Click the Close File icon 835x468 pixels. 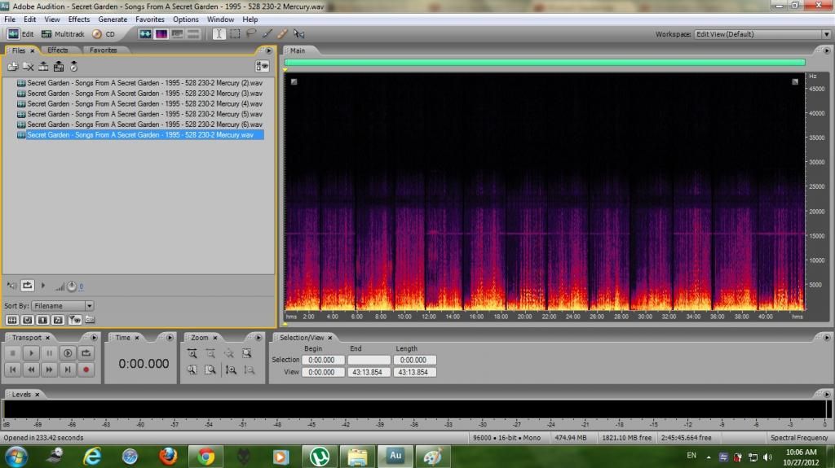coord(29,67)
